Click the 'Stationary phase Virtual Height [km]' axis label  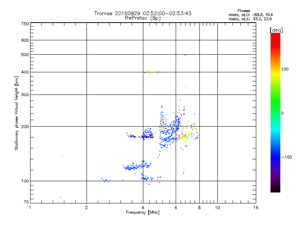point(17,113)
